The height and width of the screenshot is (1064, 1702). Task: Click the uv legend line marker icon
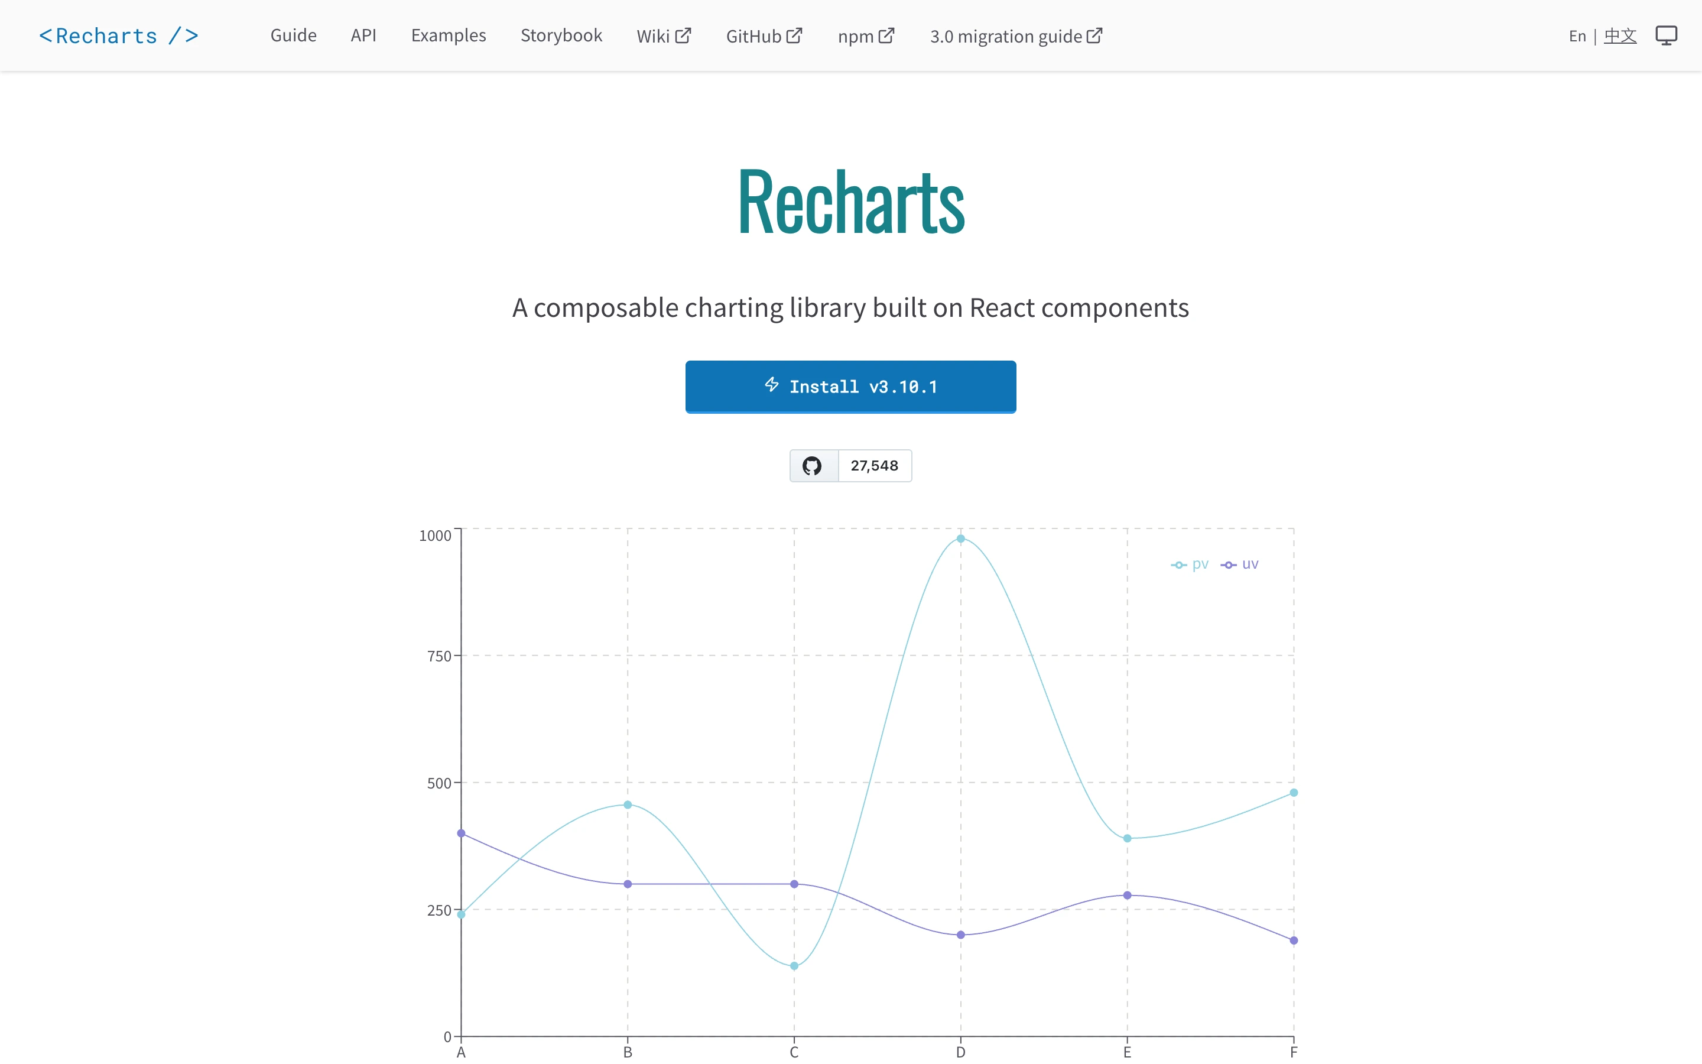pos(1229,565)
